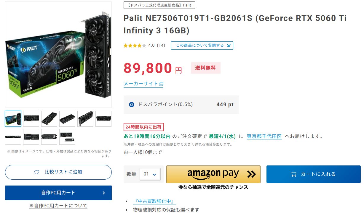Expand the この商品について質問する section

[x=202, y=45]
